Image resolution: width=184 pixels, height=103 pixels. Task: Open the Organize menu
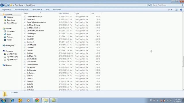pyautogui.click(x=6, y=10)
